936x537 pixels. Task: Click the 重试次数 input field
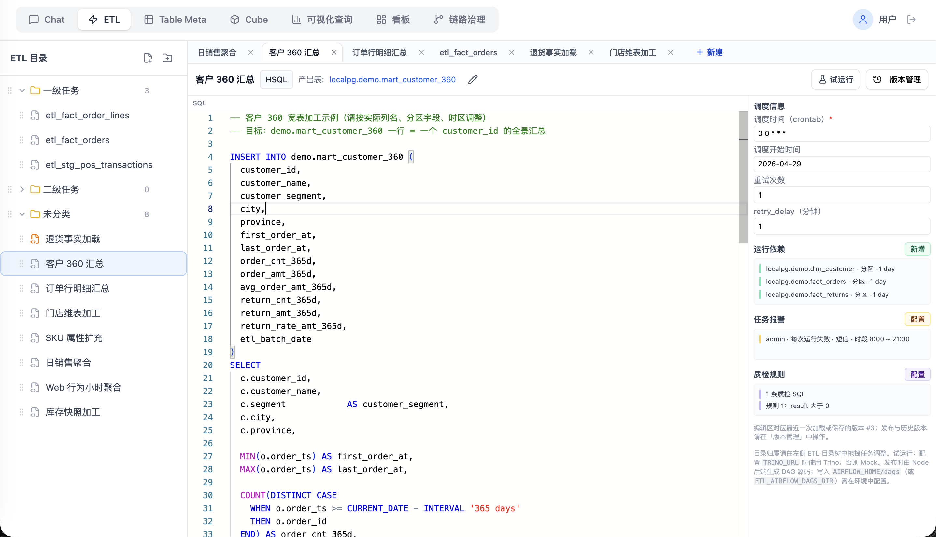842,195
